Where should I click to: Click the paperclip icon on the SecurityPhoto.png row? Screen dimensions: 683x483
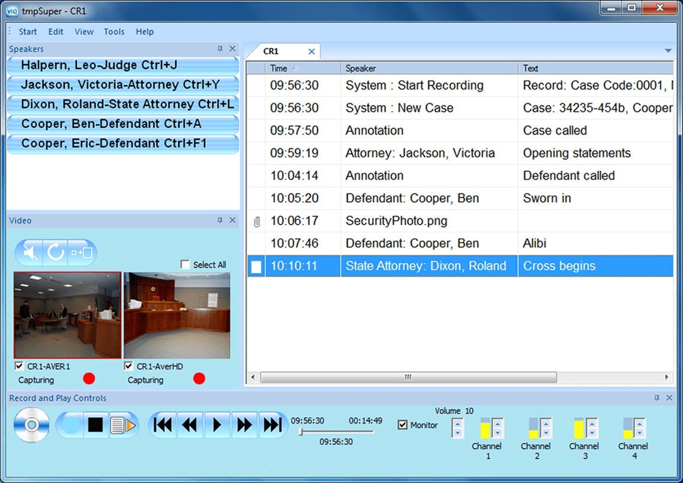(257, 222)
